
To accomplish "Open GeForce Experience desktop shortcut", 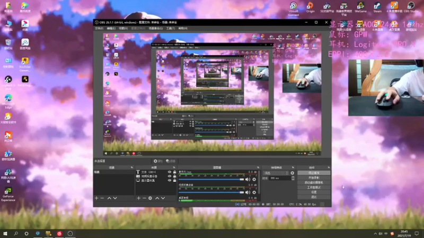I will pyautogui.click(x=8, y=194).
